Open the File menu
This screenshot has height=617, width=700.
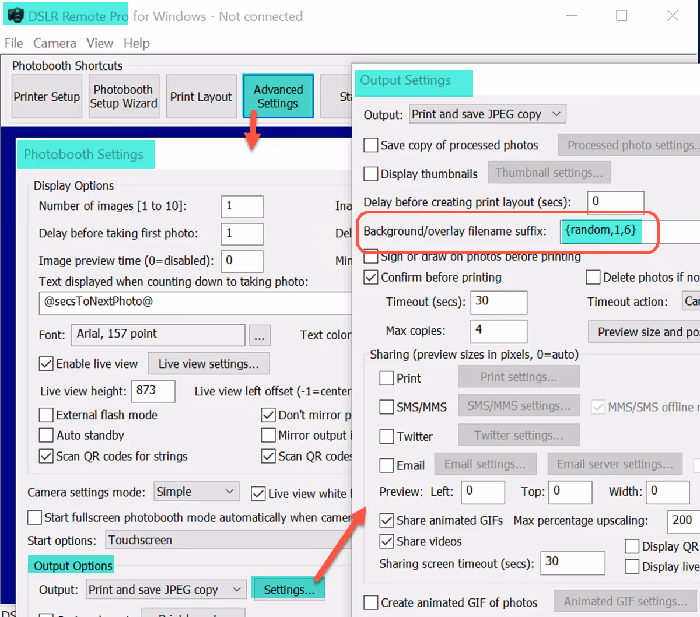(14, 43)
